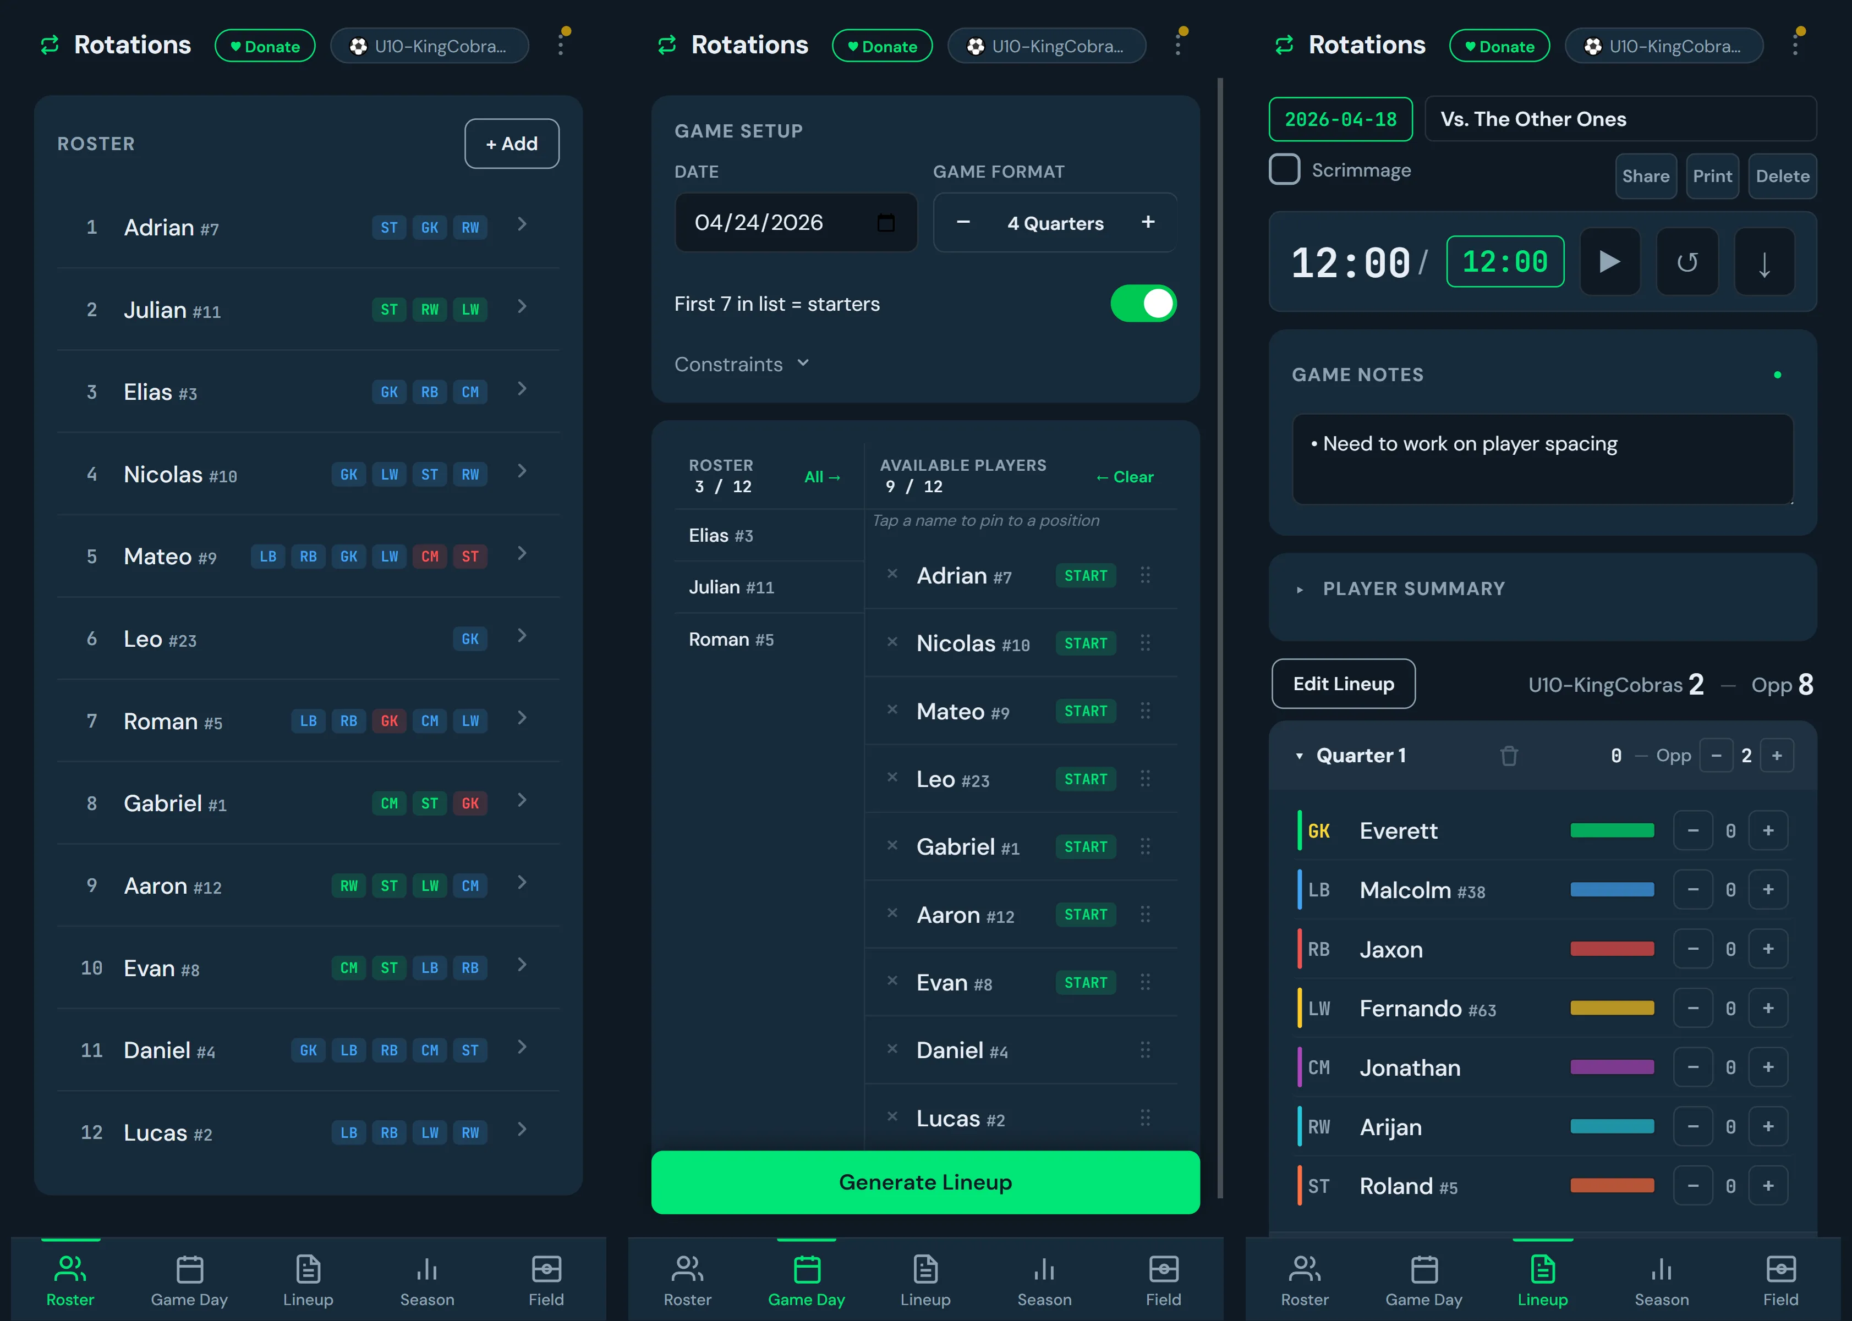Open Adrian #7 roster details chevron
The height and width of the screenshot is (1321, 1852).
click(522, 224)
